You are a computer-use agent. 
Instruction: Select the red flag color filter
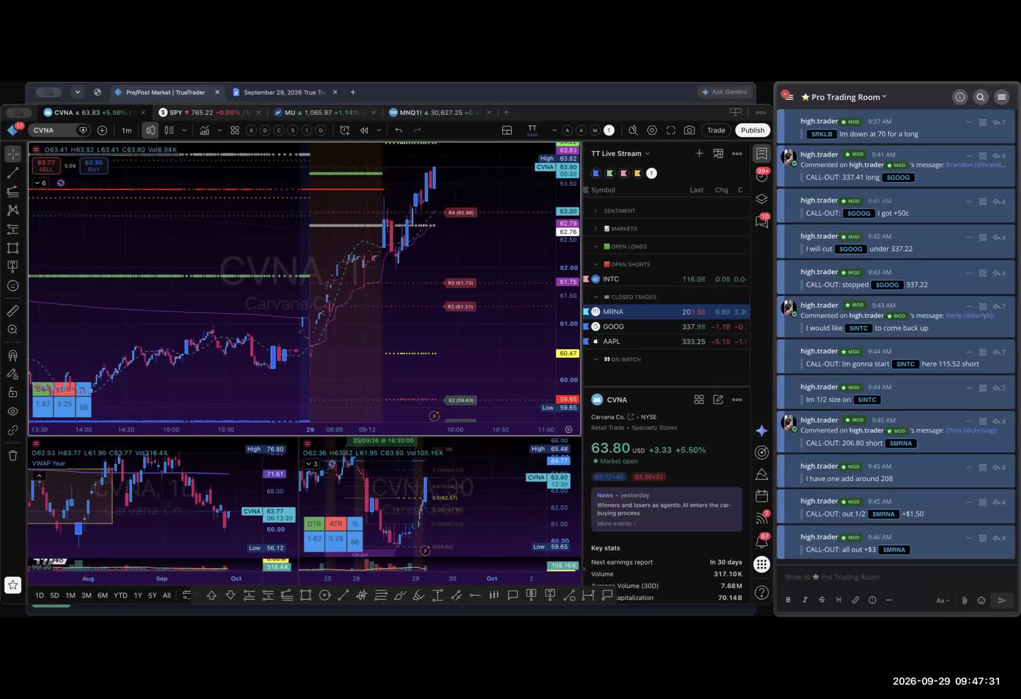click(624, 173)
